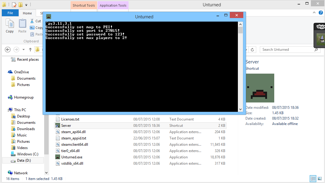Customize Quick Access Toolbar dropdown
This screenshot has width=325, height=183.
(x=26, y=5)
